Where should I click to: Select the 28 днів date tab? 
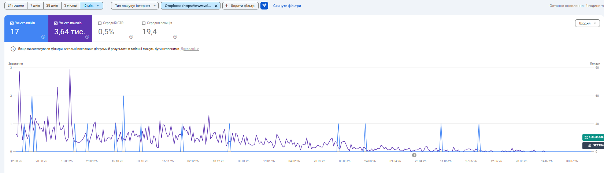52,6
